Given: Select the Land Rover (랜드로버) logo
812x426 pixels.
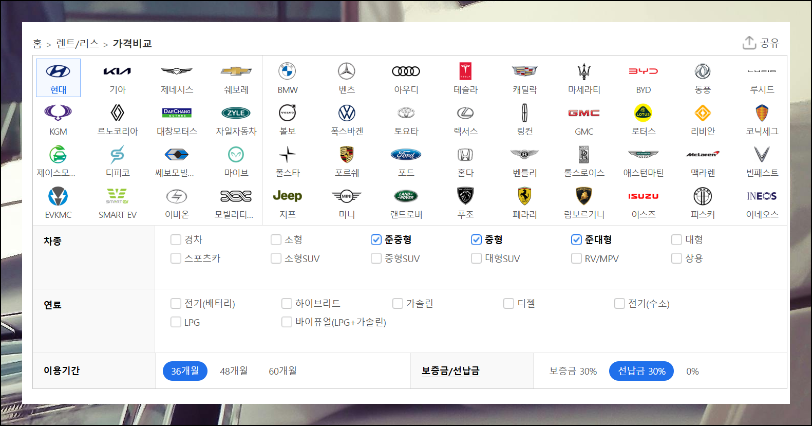Looking at the screenshot, I should click(406, 196).
